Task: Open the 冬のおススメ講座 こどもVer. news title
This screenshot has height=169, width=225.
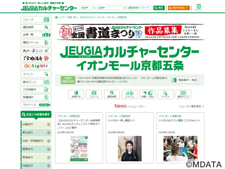Action: click(x=179, y=121)
